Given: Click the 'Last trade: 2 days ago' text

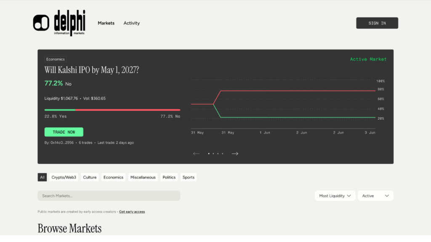Looking at the screenshot, I should click(x=116, y=143).
